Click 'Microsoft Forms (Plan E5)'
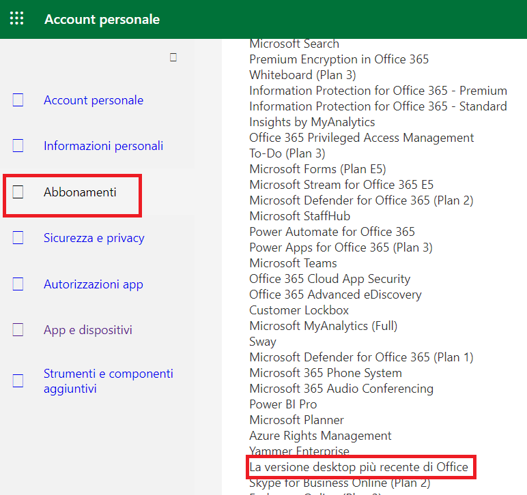 pos(317,169)
